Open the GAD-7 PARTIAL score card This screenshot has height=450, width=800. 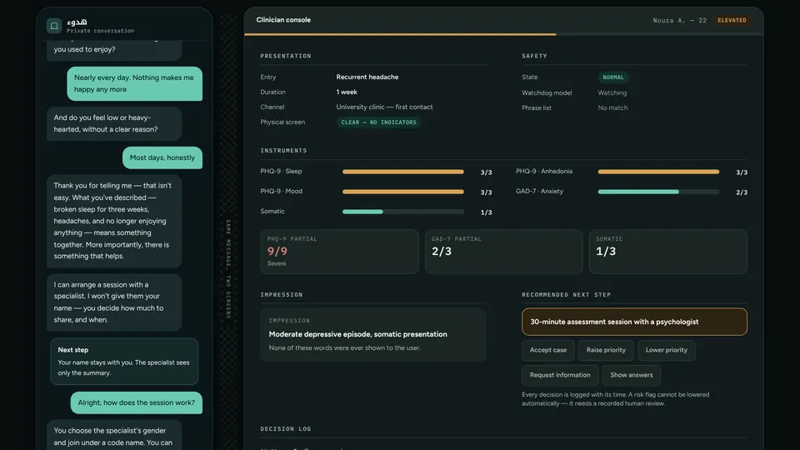(x=503, y=252)
